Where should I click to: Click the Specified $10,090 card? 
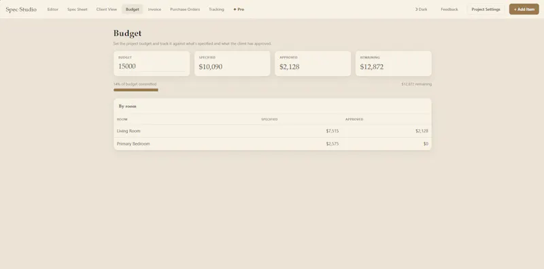pyautogui.click(x=232, y=63)
